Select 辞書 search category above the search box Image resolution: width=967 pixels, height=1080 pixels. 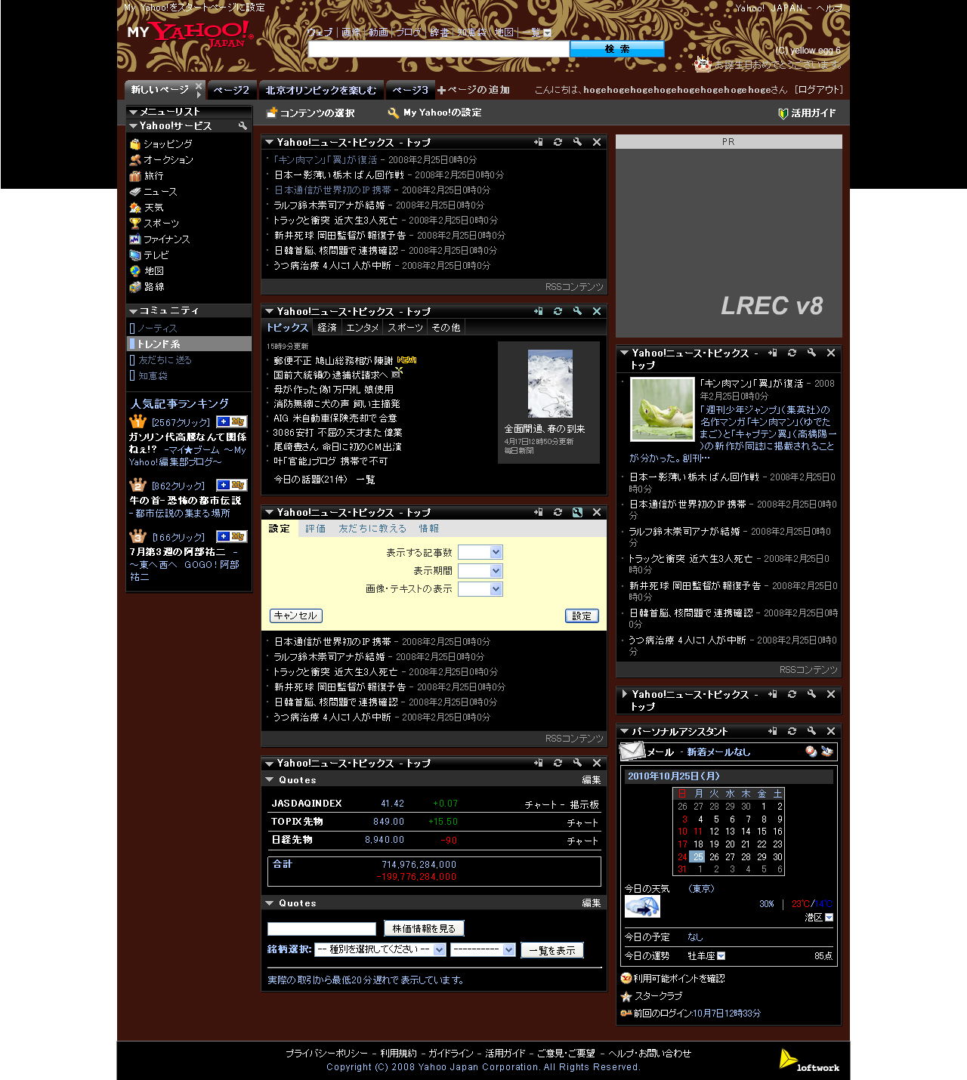coord(440,32)
